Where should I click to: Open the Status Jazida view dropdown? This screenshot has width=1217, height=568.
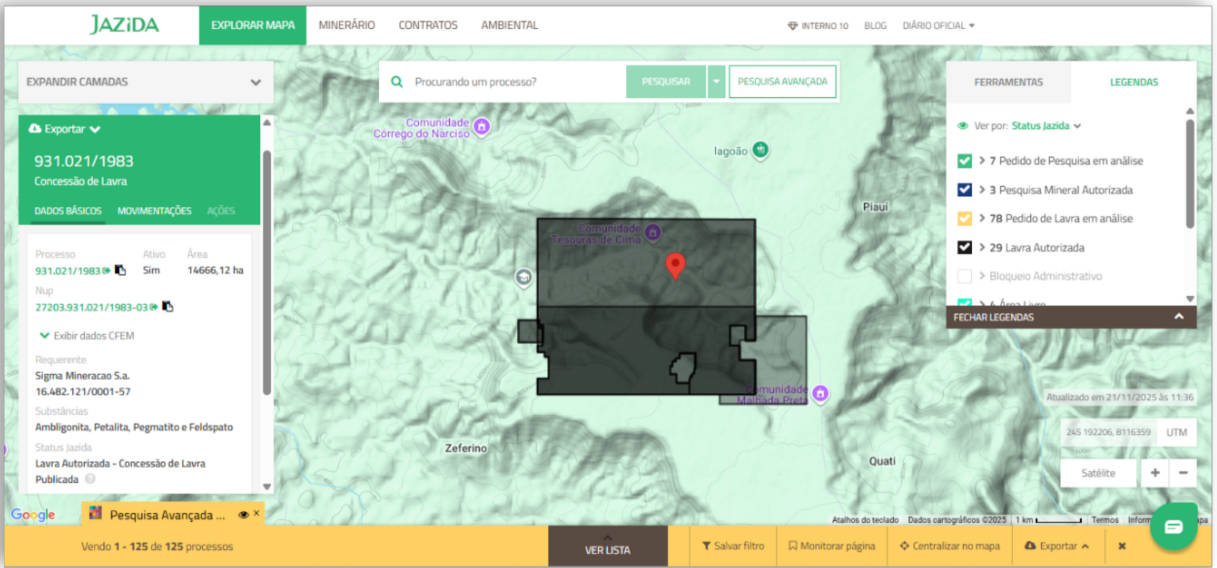point(1045,126)
